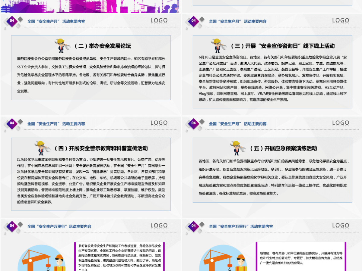362x271 pixels.
Task: Select the 安全生产月 header title above 安全警示教育 heading
Action: click(56, 124)
